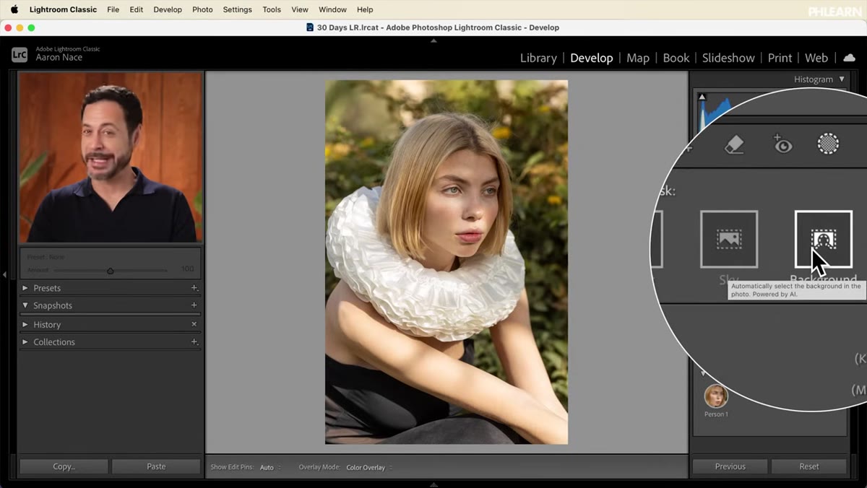Open the Show Edit Pins Auto dropdown
This screenshot has height=488, width=867.
tap(270, 468)
